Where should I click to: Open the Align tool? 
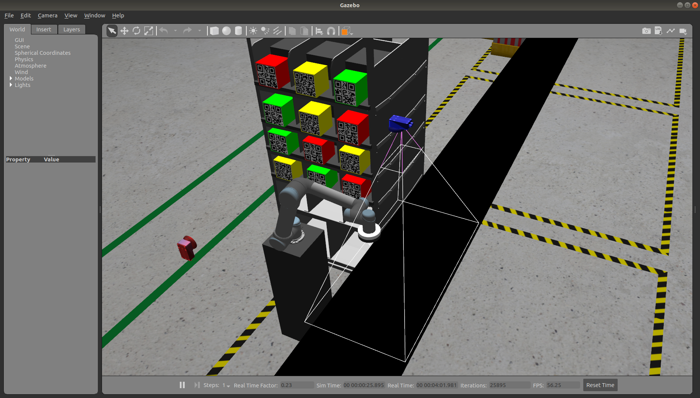319,31
